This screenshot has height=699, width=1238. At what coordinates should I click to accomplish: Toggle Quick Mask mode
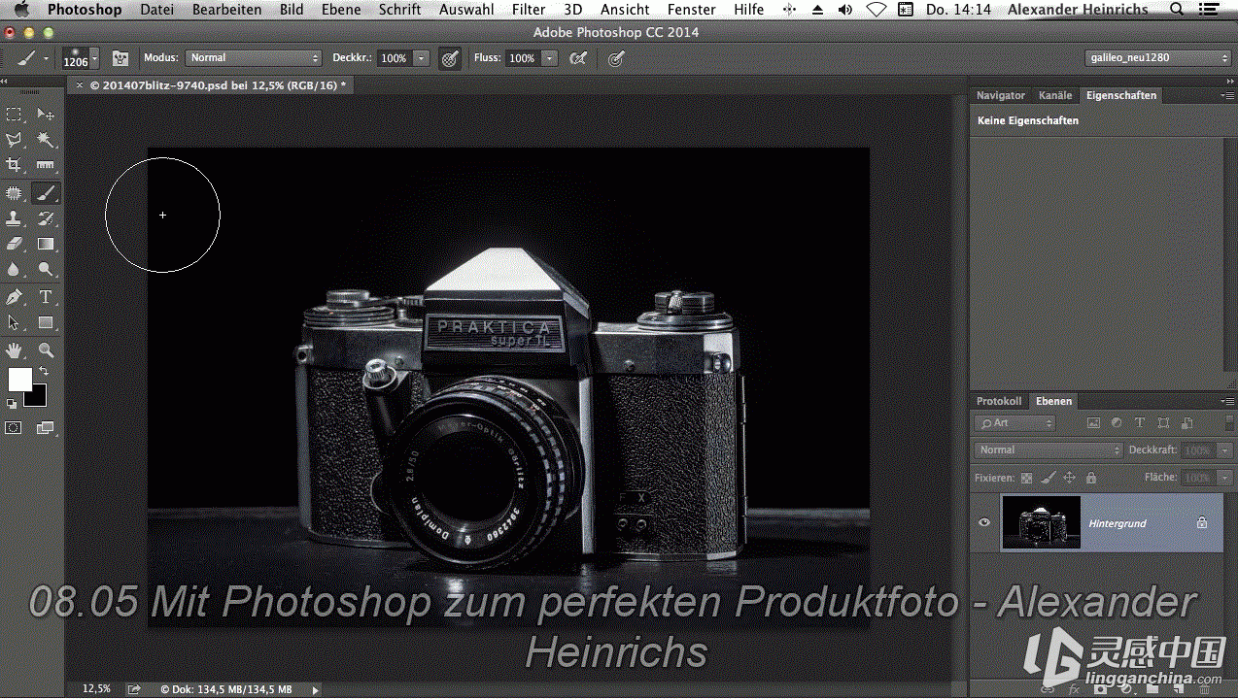pyautogui.click(x=15, y=427)
